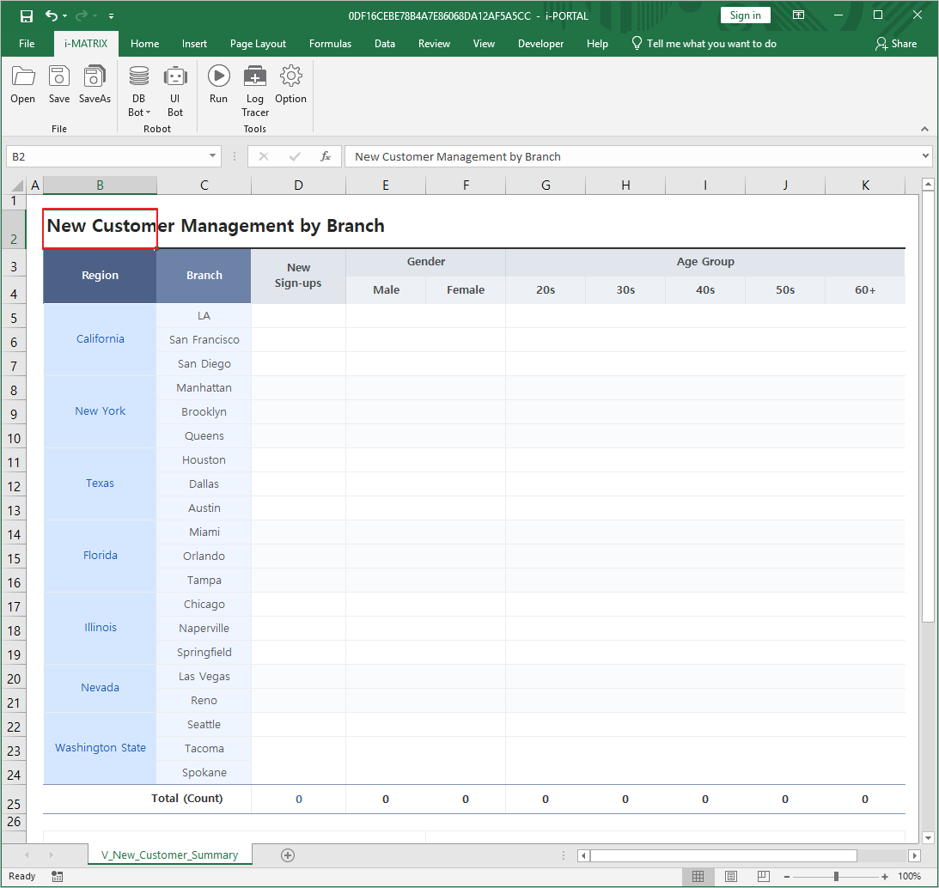Image resolution: width=939 pixels, height=888 pixels.
Task: Switch to Page Layout view in status bar
Action: coord(730,876)
